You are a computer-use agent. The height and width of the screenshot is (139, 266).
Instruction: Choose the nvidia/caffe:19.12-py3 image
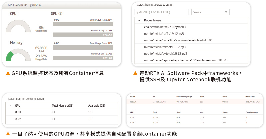(x=164, y=34)
